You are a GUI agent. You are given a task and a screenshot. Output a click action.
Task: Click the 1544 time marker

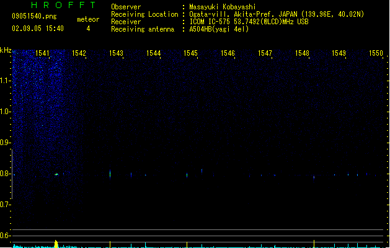tap(154, 53)
